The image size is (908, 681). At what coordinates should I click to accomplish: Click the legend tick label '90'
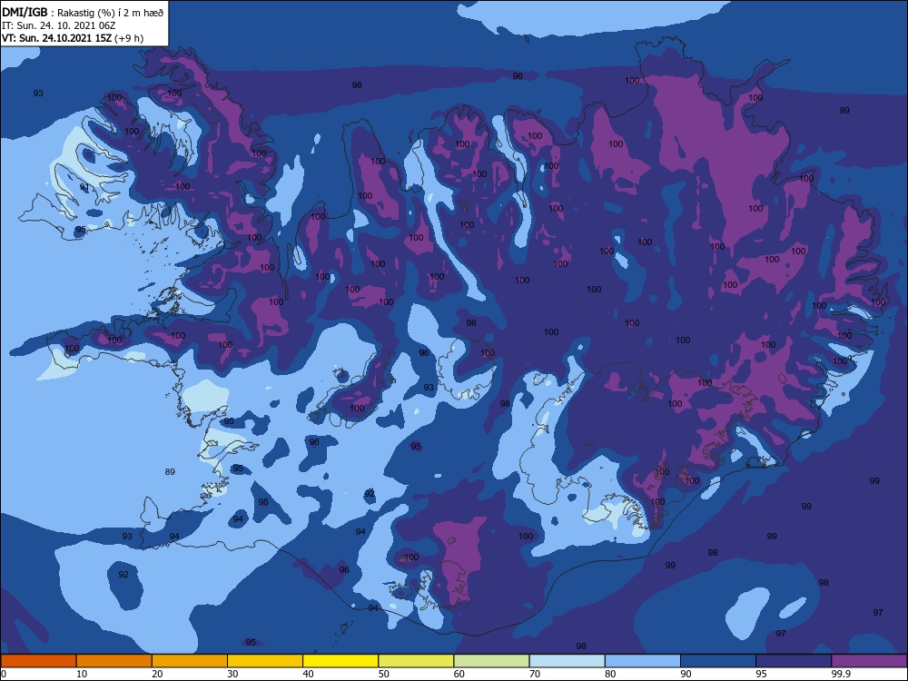pos(686,674)
